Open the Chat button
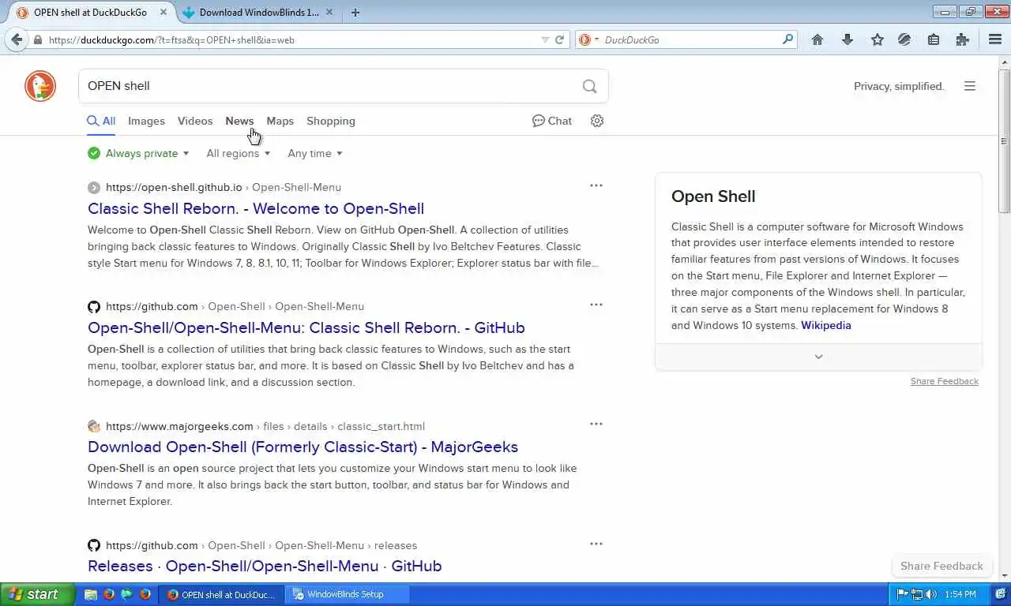The image size is (1011, 606). tap(552, 121)
